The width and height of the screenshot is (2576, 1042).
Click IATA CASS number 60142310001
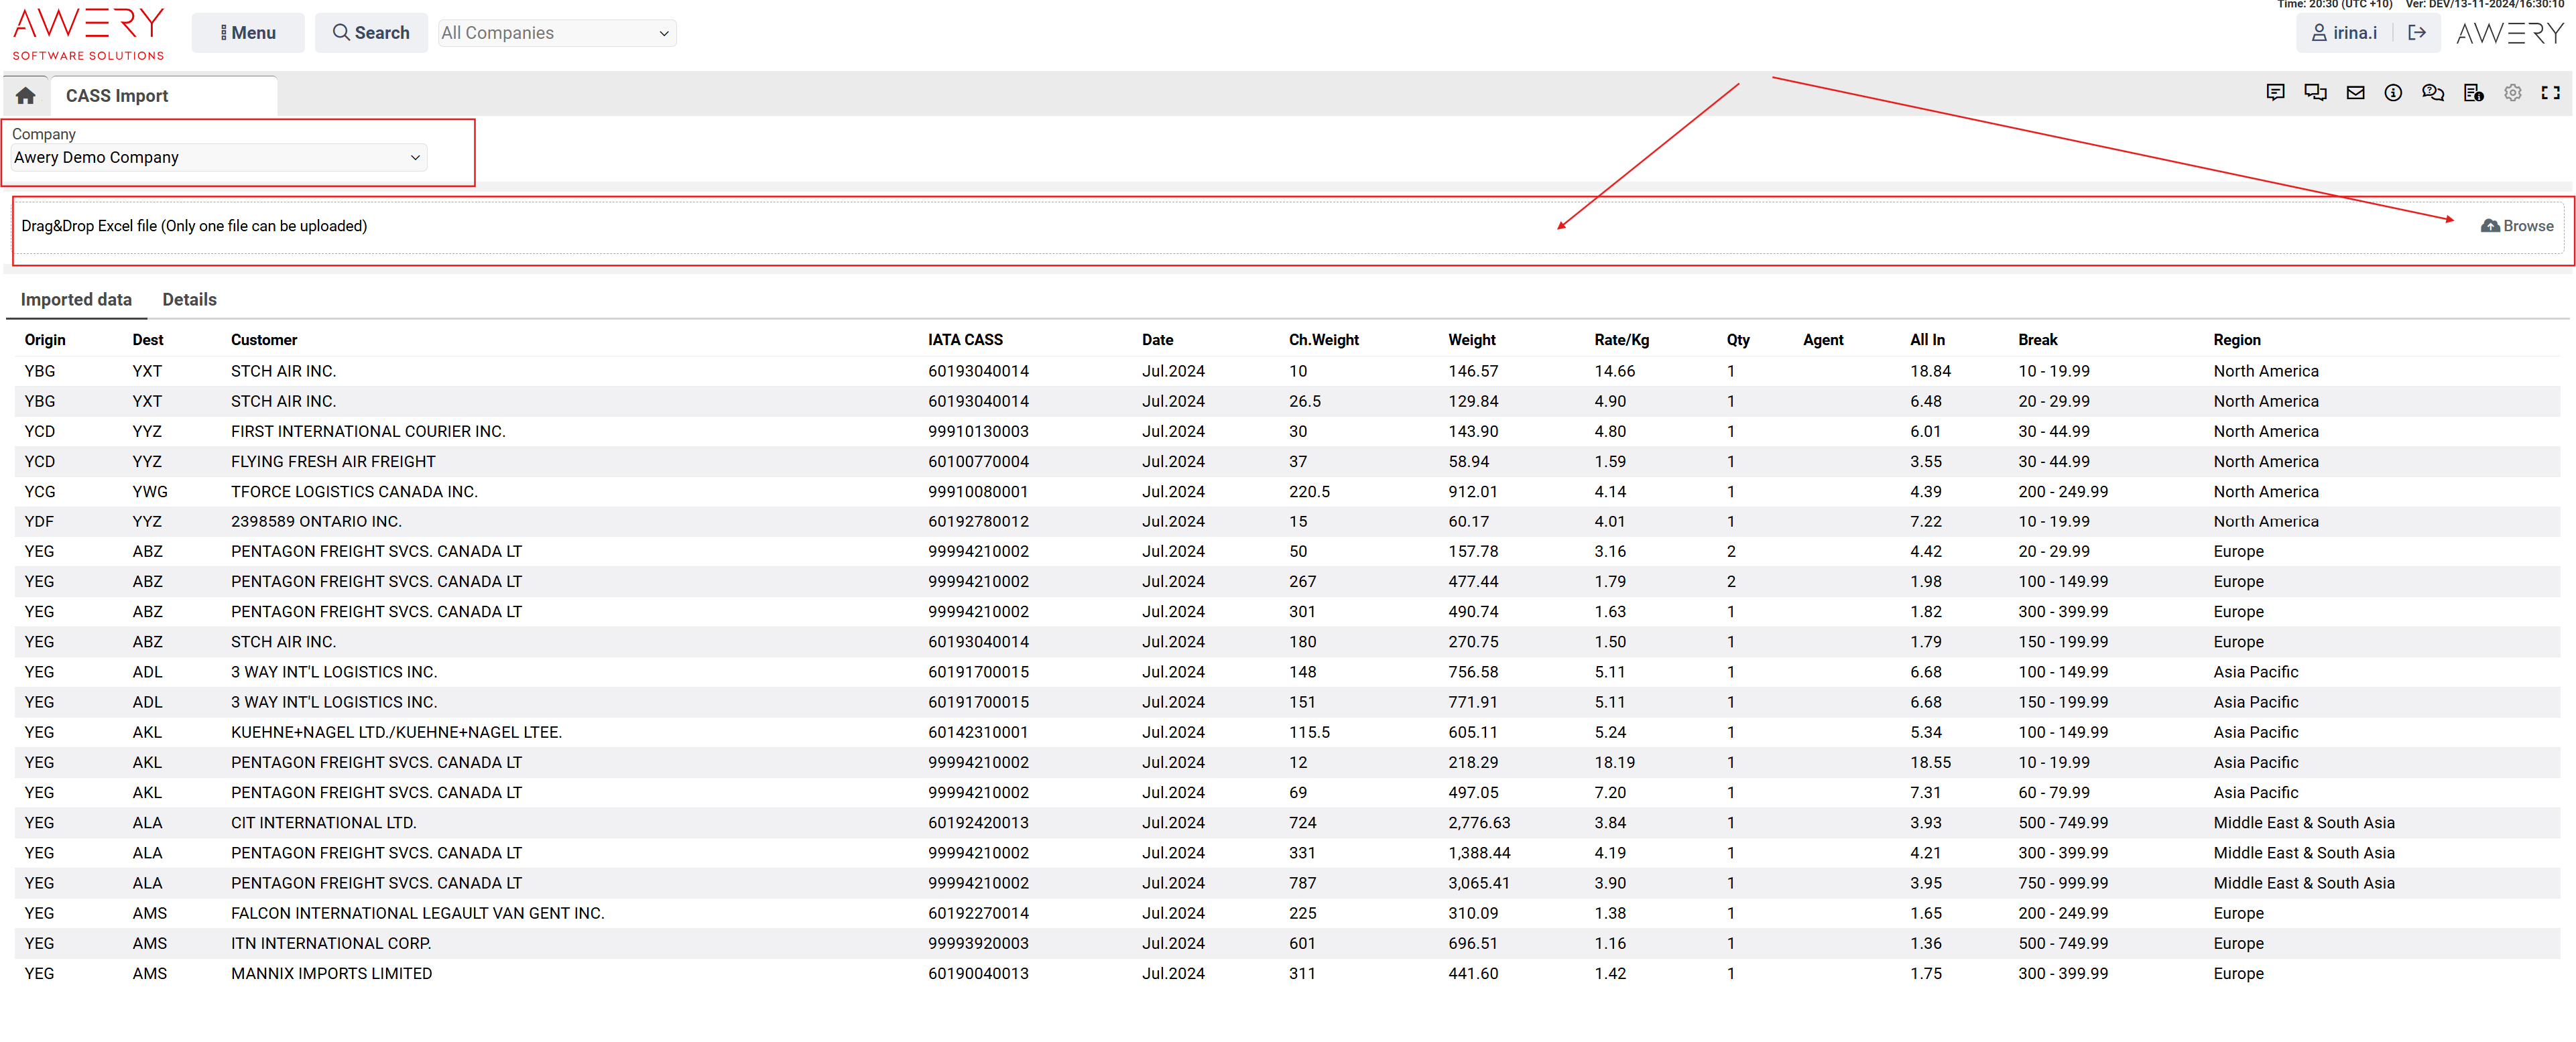(x=978, y=732)
